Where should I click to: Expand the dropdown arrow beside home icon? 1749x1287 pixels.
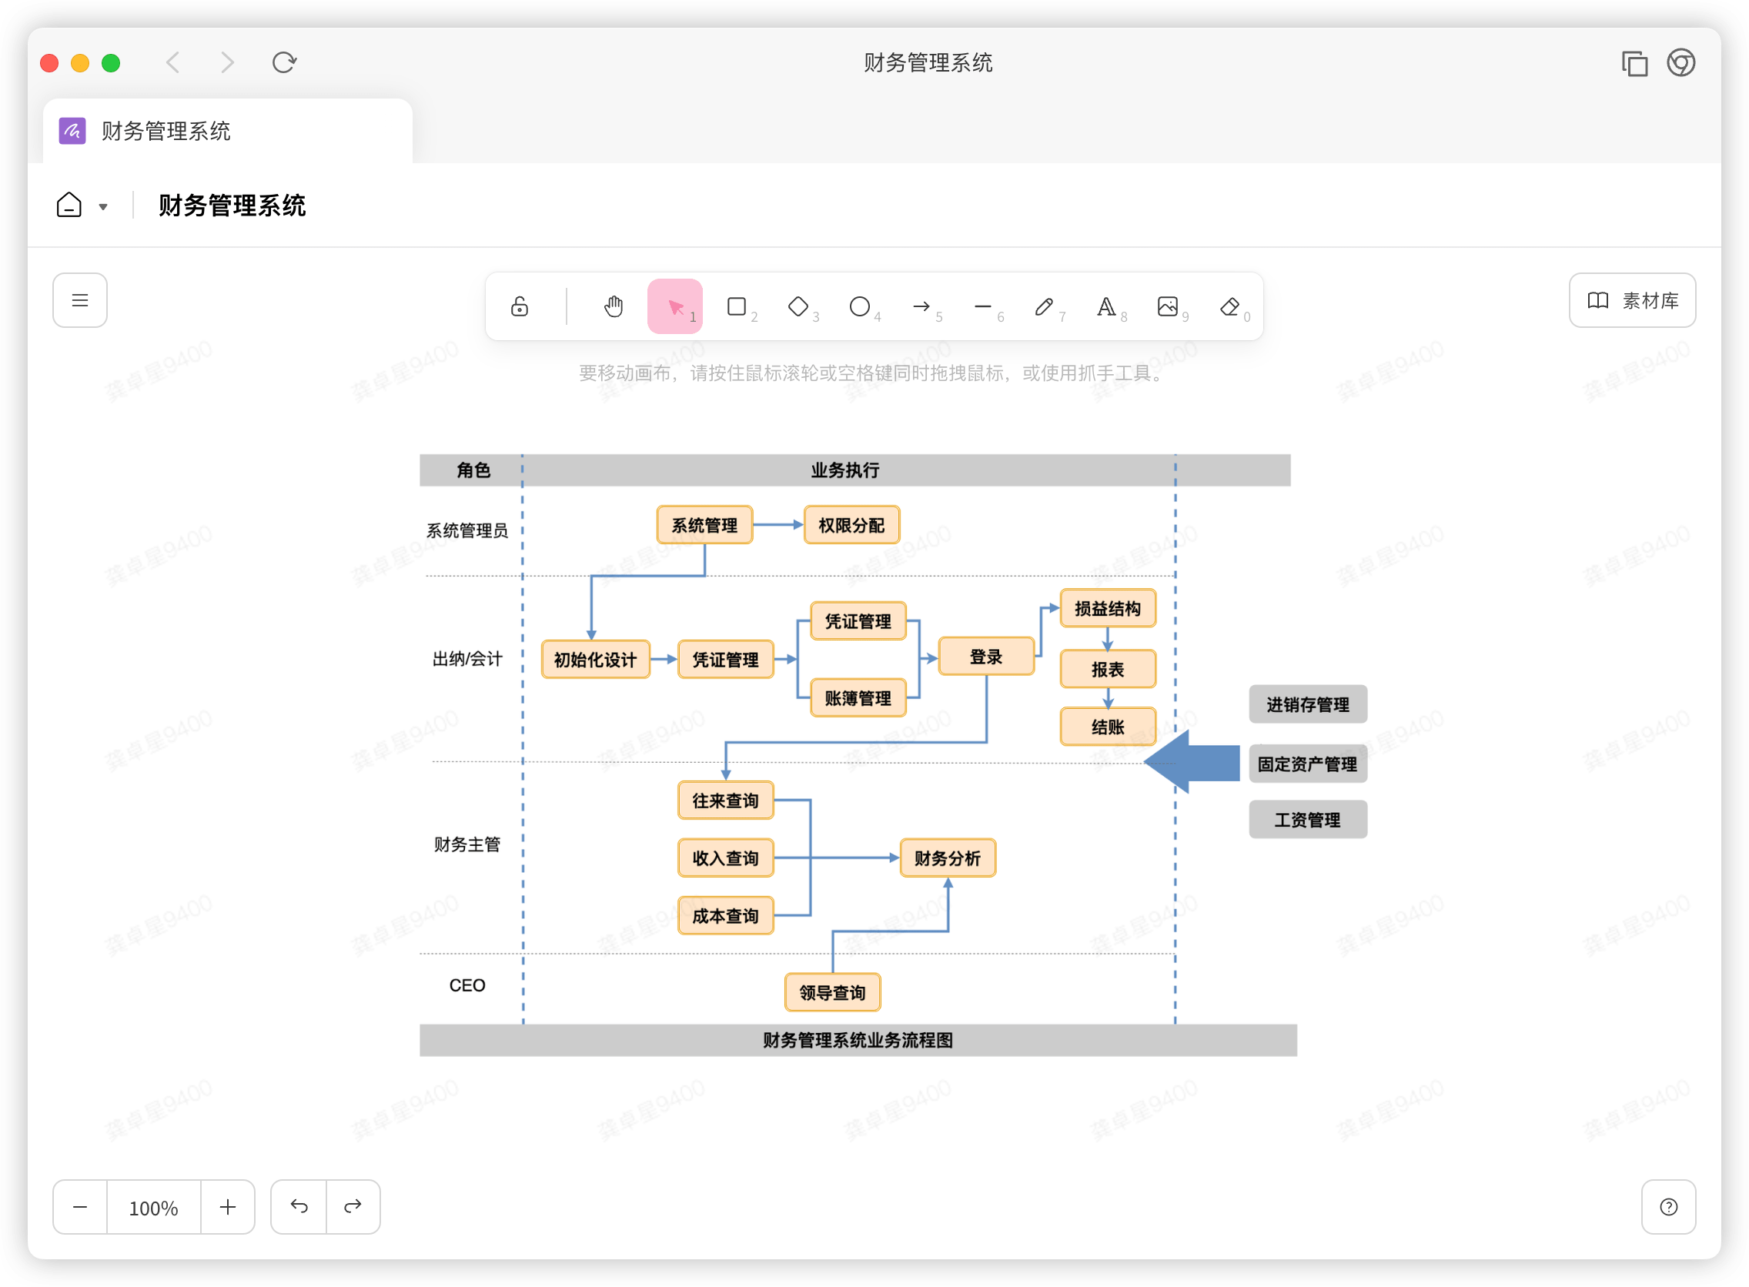(103, 206)
